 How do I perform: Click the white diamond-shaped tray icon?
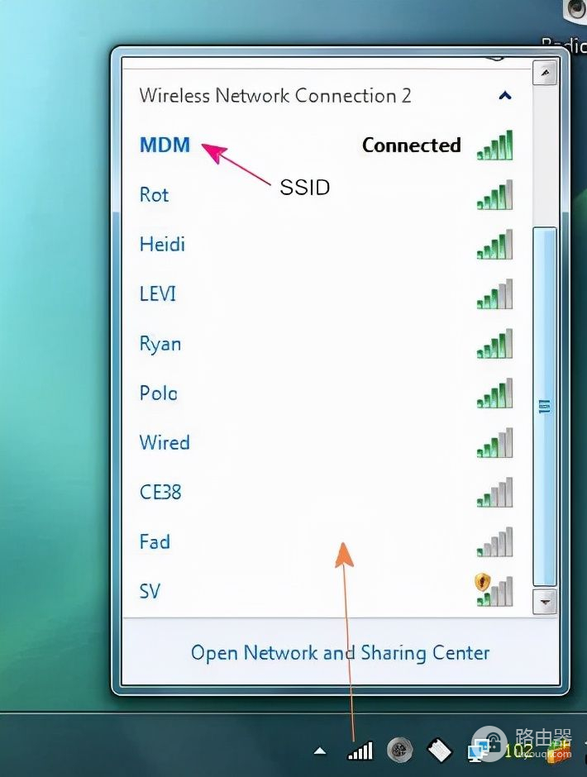439,751
